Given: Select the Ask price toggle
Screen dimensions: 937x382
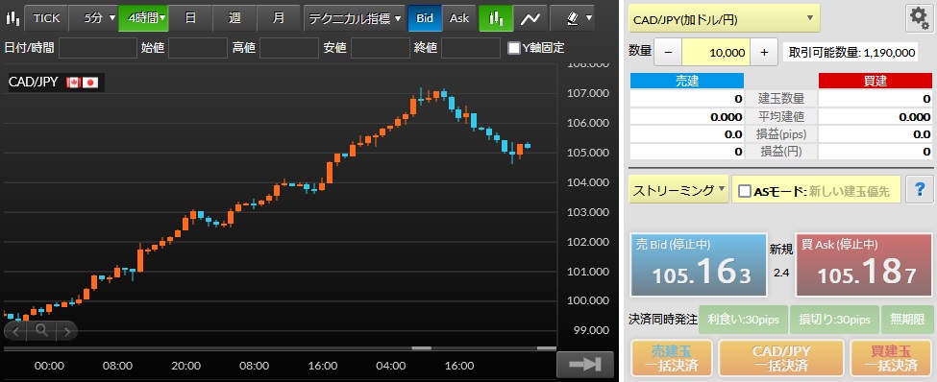Looking at the screenshot, I should pyautogui.click(x=459, y=18).
